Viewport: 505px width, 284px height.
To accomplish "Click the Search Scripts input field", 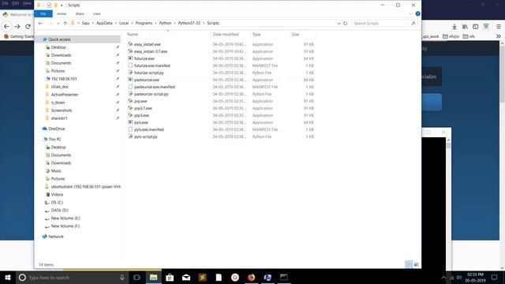I will [x=380, y=23].
